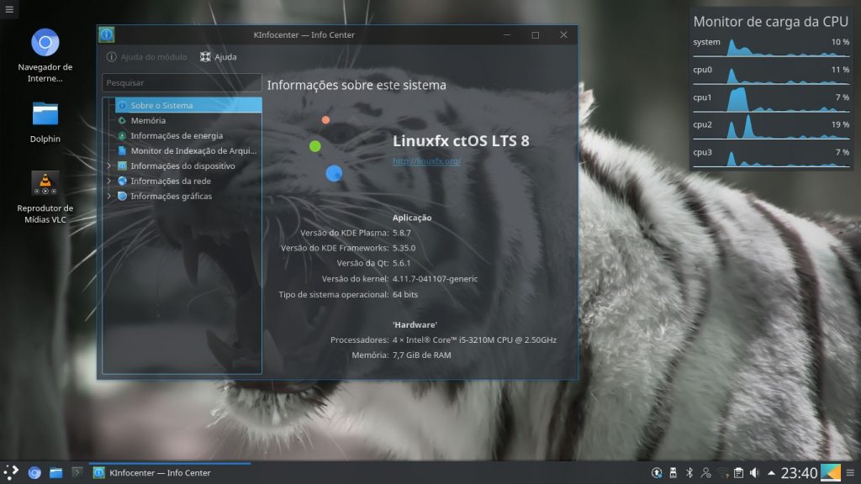Click the Informações da rede globe icon
Viewport: 861px width, 484px height.
pyautogui.click(x=120, y=181)
